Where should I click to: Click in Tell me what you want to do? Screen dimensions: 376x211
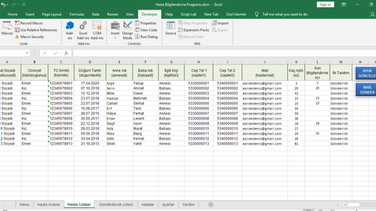pos(285,14)
